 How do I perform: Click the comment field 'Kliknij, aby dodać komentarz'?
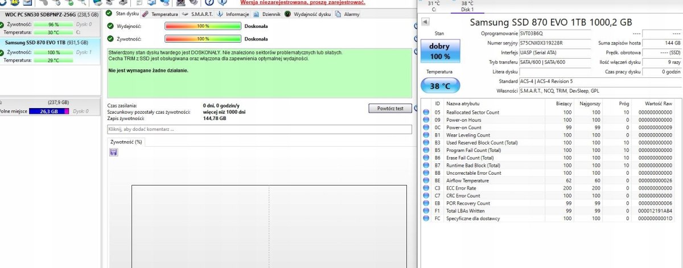[260, 130]
